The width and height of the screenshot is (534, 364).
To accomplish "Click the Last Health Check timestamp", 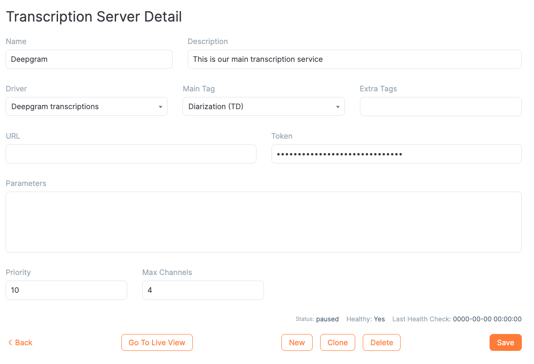I will pyautogui.click(x=487, y=319).
